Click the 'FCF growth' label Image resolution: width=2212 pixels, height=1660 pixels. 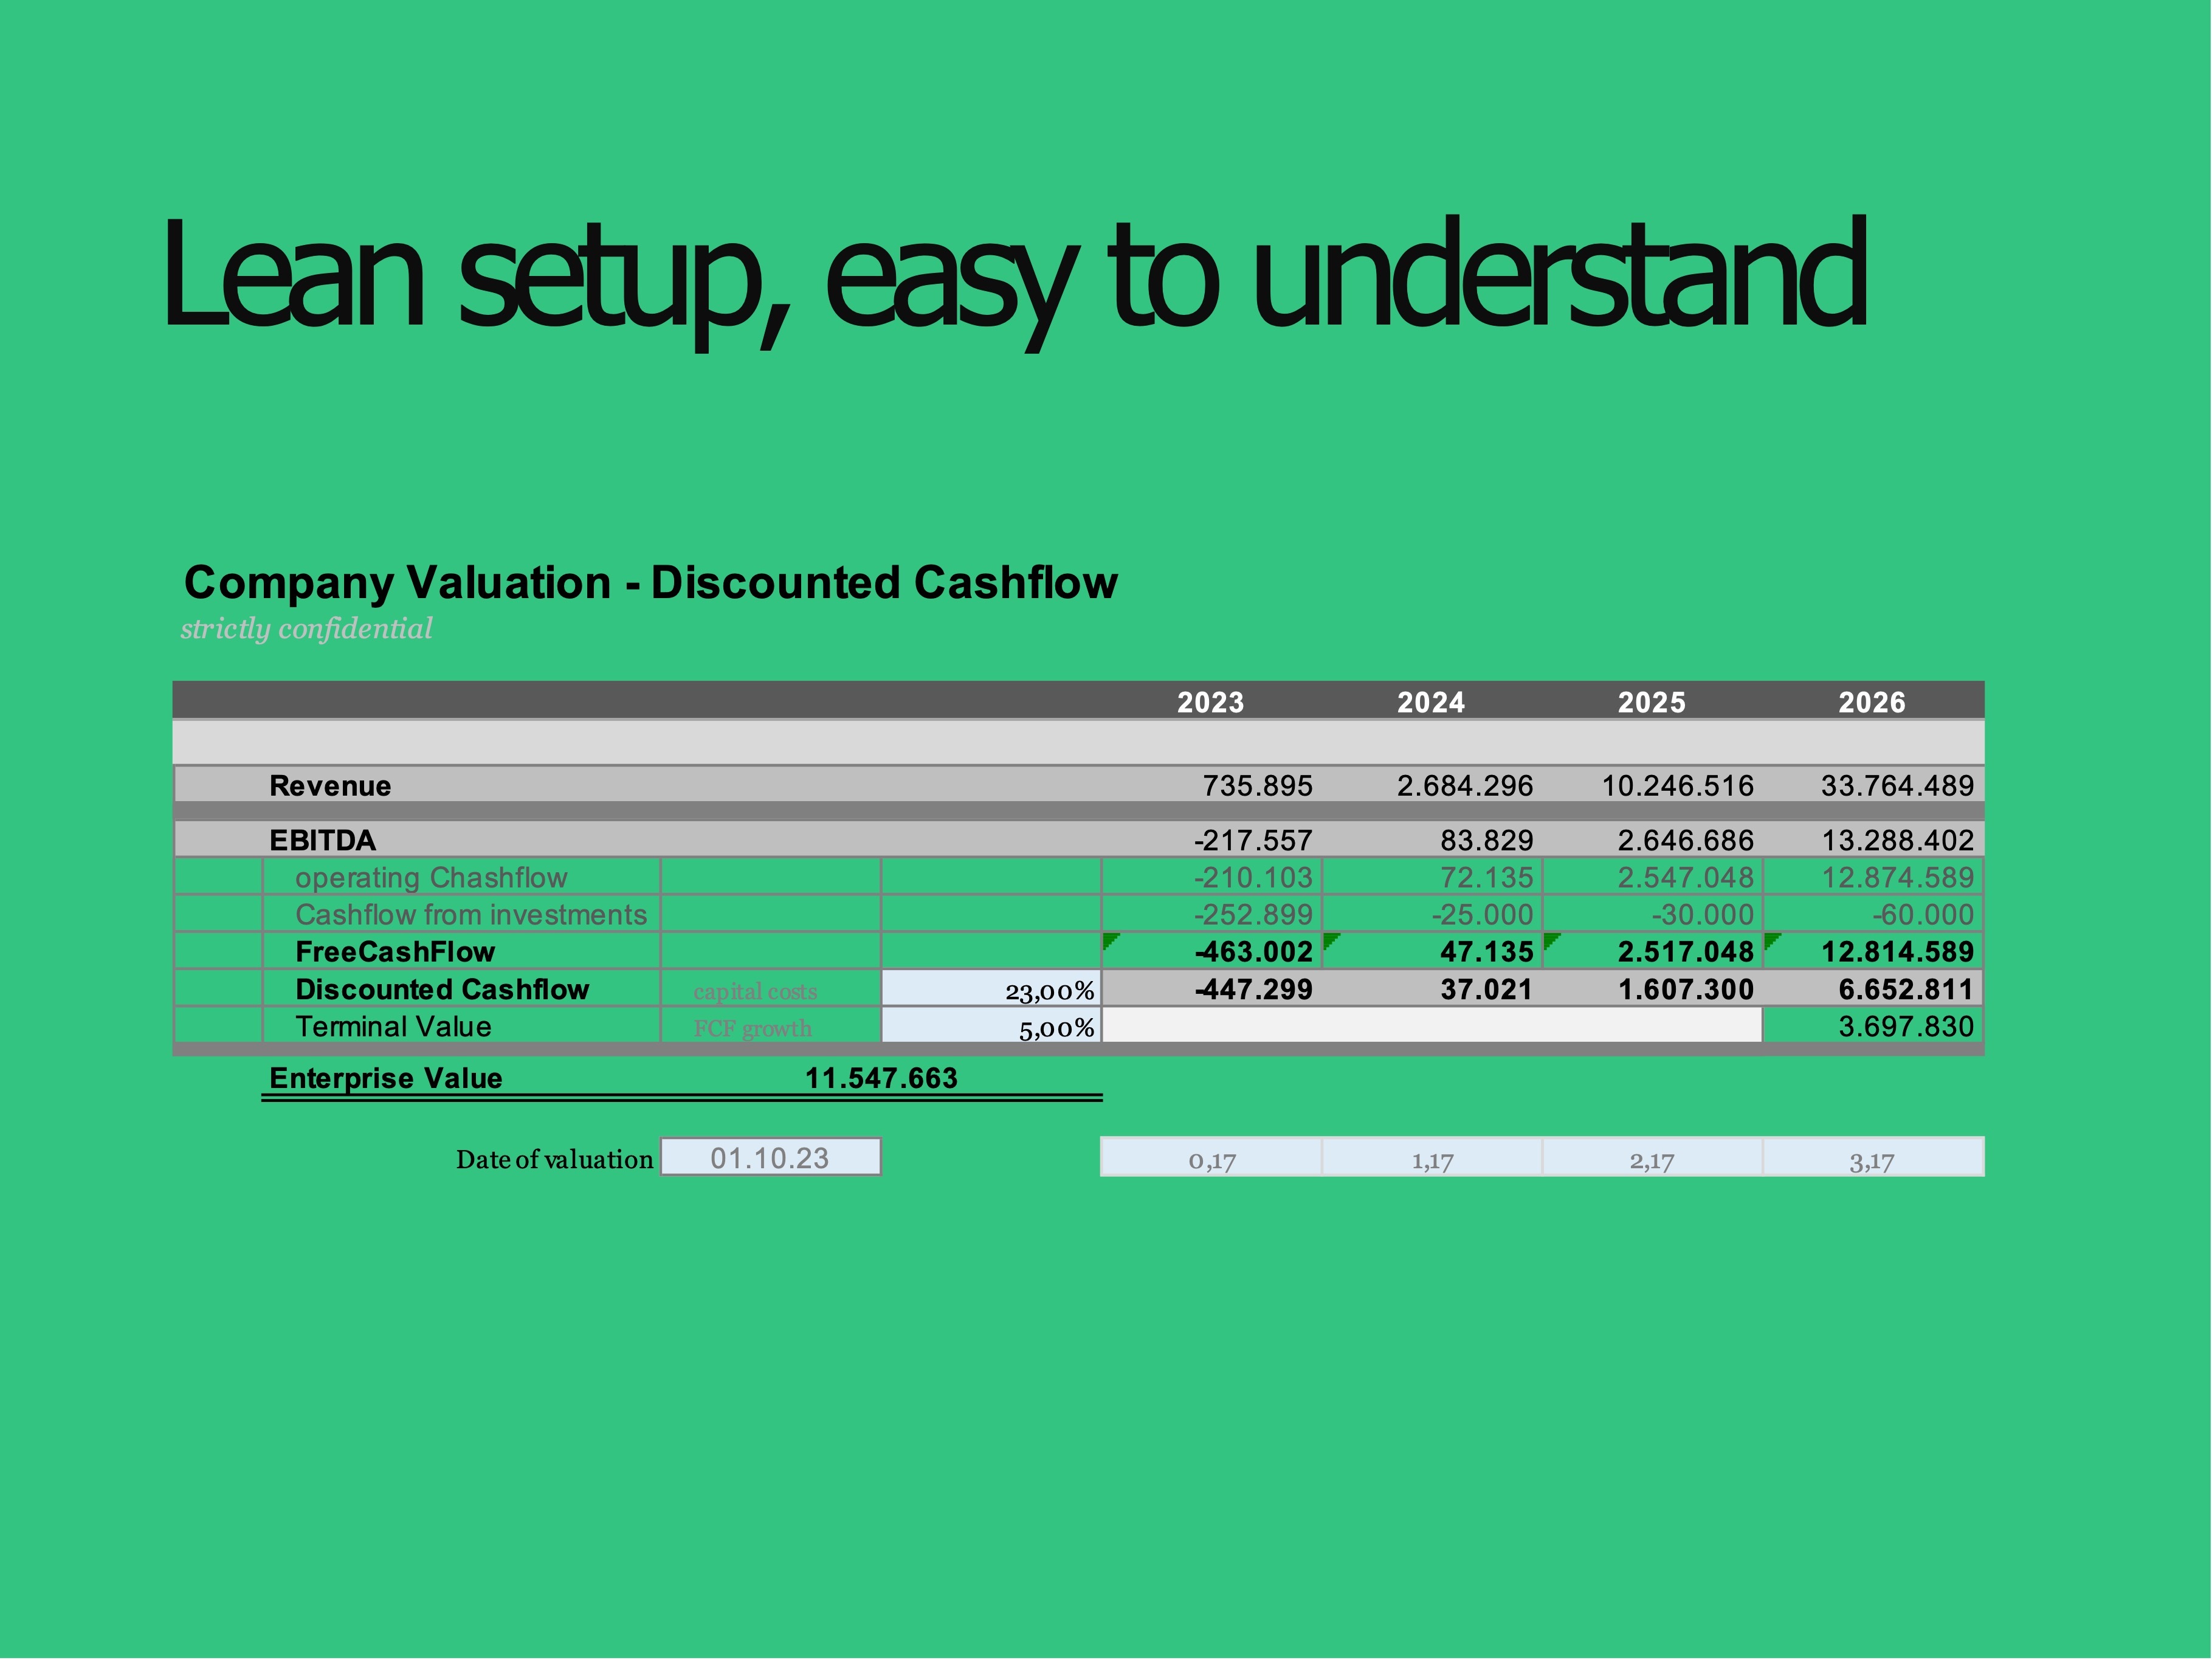pyautogui.click(x=752, y=1029)
